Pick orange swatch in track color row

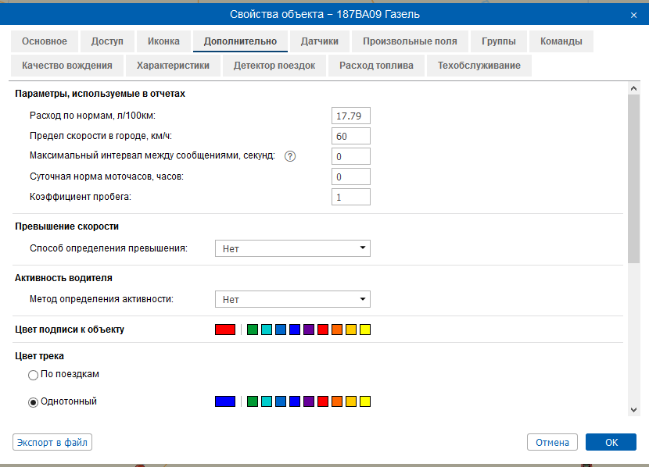(x=336, y=401)
